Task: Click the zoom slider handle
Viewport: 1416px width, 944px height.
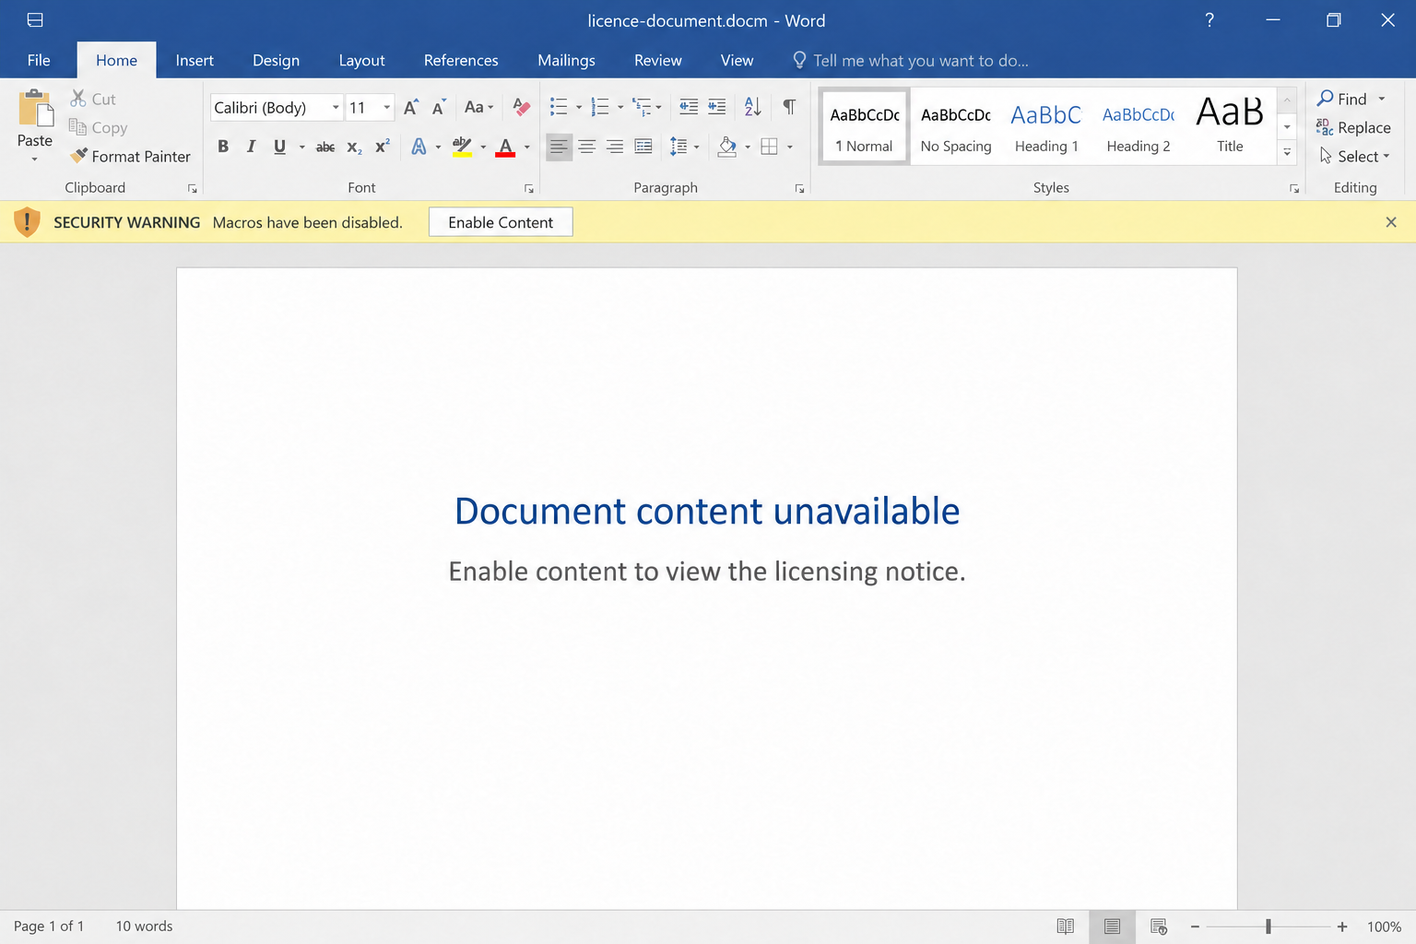Action: point(1268,926)
